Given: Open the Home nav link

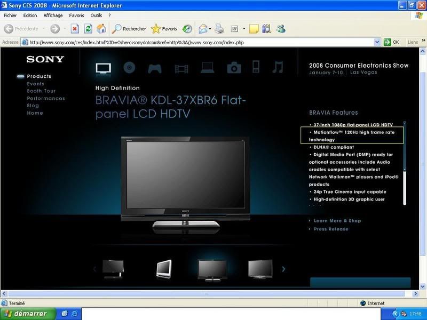Looking at the screenshot, I should click(35, 113).
